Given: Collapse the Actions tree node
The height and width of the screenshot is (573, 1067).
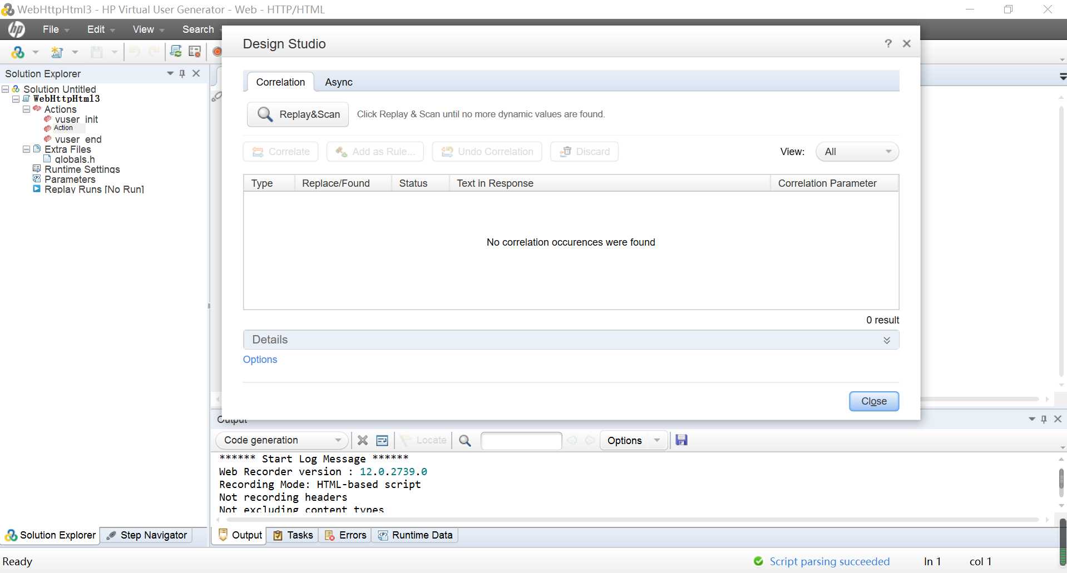Looking at the screenshot, I should pyautogui.click(x=26, y=109).
